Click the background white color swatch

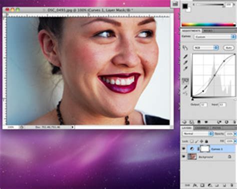click(x=188, y=10)
